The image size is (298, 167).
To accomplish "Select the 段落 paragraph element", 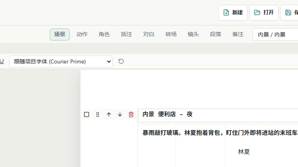I will (x=216, y=34).
